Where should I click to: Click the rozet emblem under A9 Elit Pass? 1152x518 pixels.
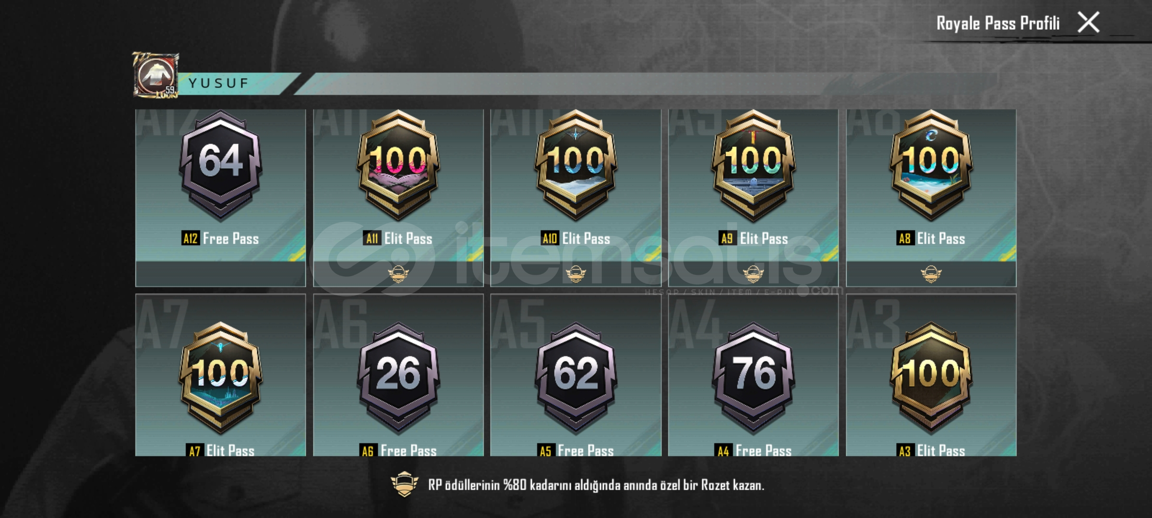[753, 274]
